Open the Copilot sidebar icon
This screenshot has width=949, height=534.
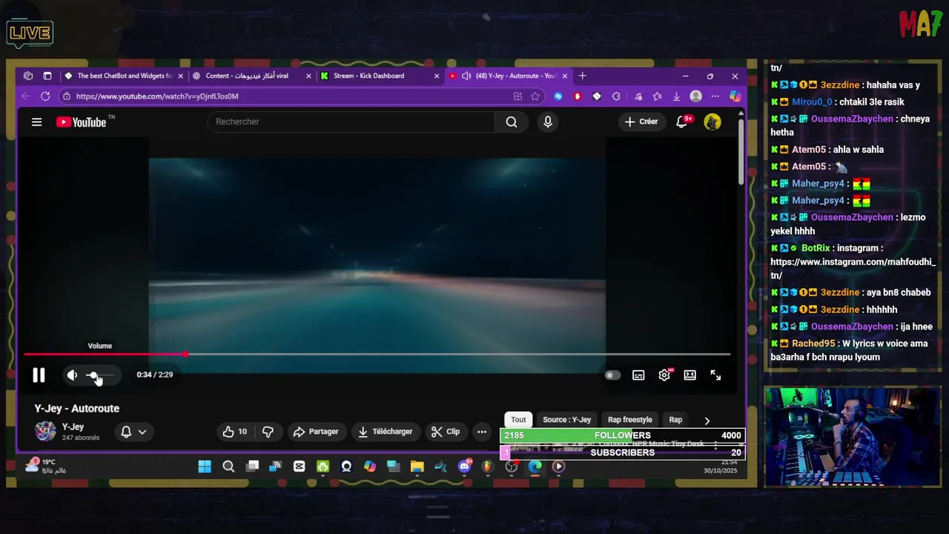point(735,96)
